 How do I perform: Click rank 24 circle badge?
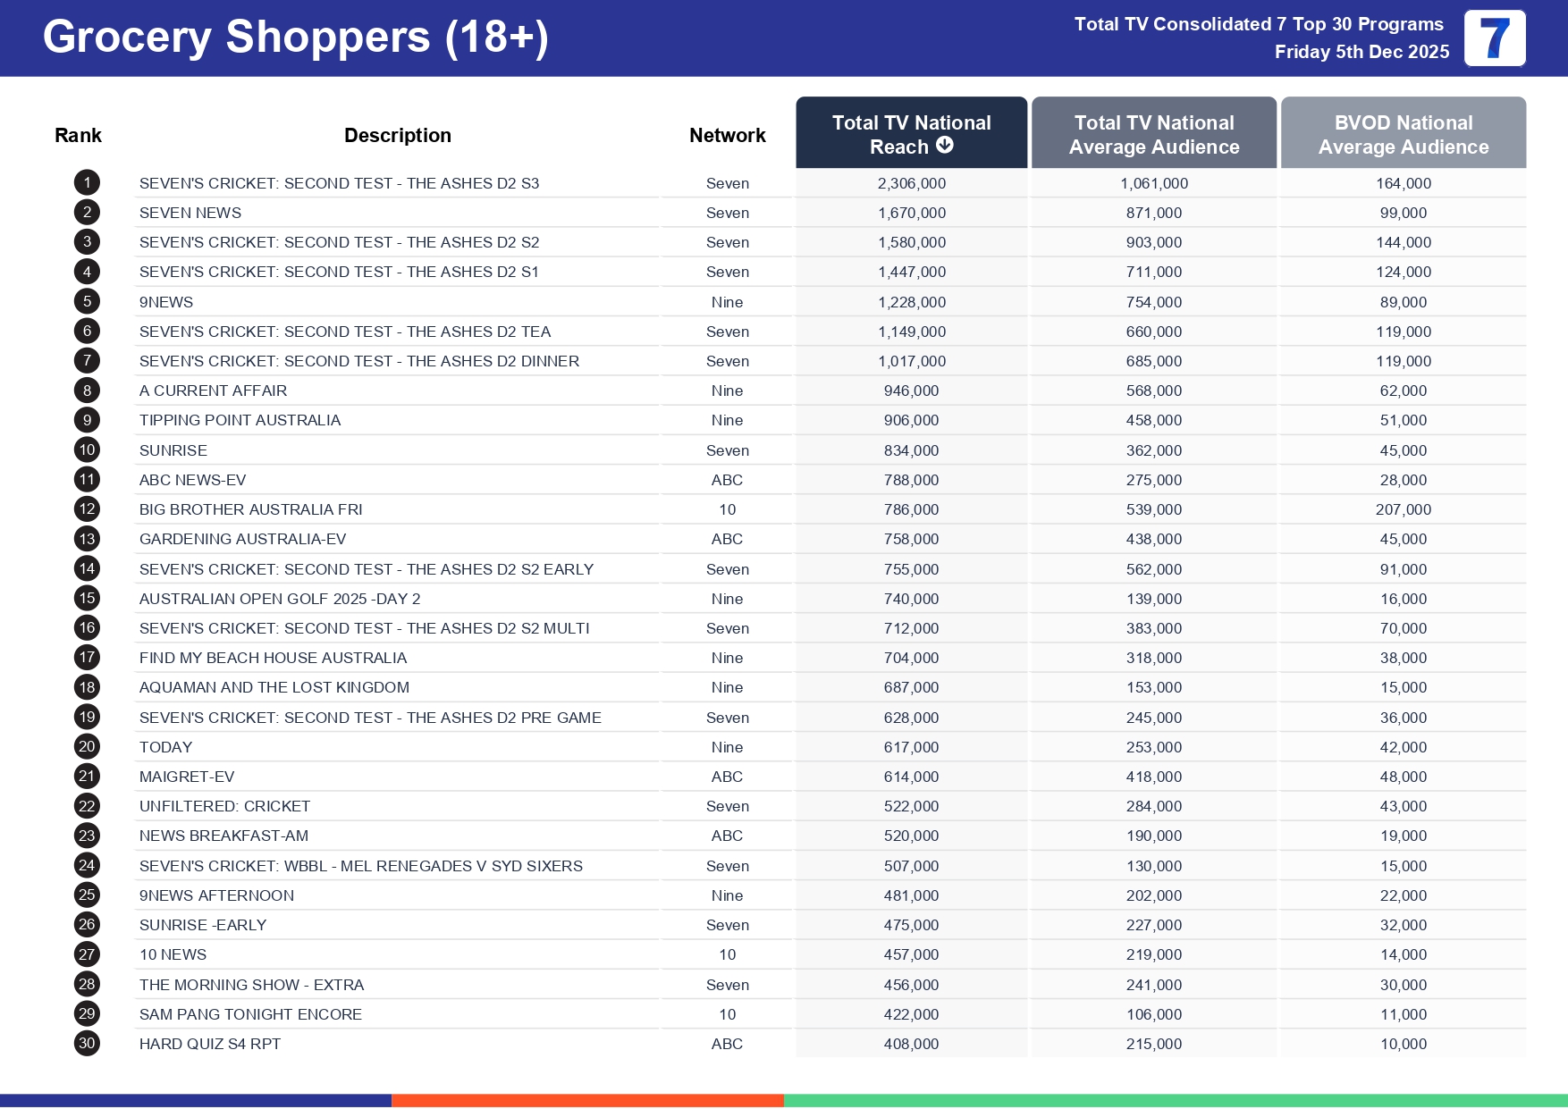pyautogui.click(x=87, y=865)
